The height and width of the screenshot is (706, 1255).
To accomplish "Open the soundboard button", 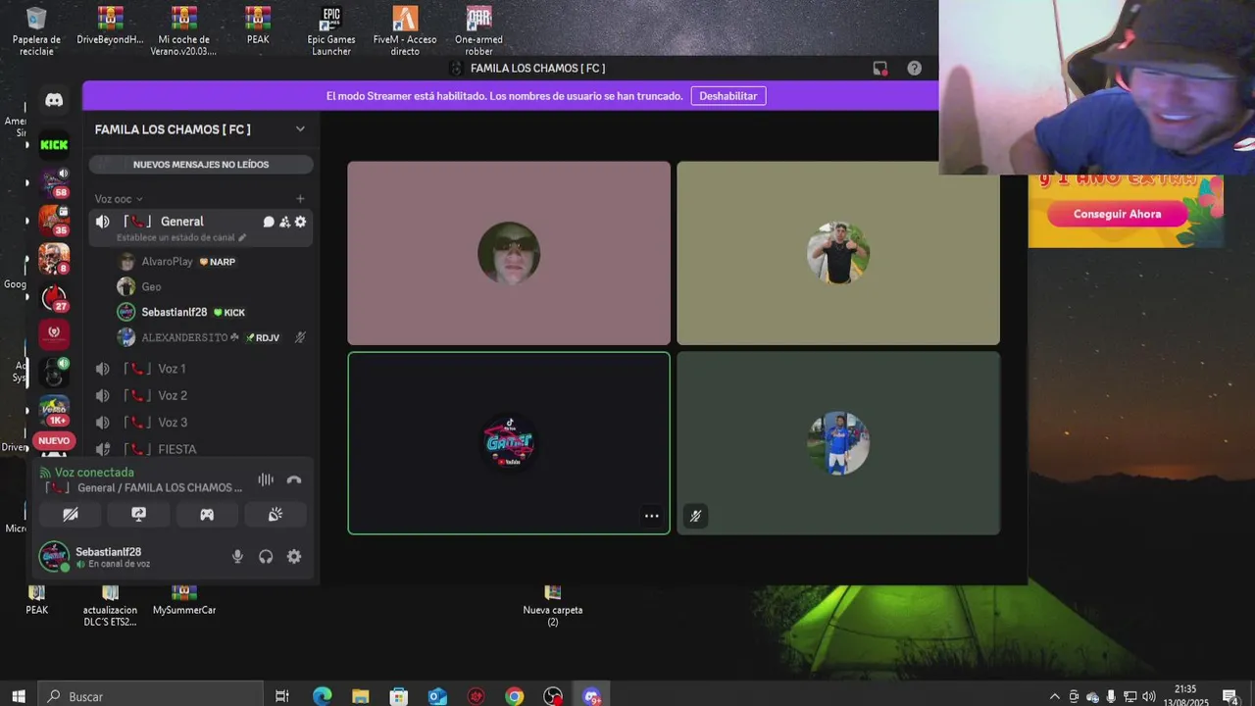I will click(x=276, y=514).
